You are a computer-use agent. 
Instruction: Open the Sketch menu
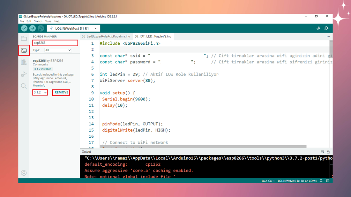38,21
